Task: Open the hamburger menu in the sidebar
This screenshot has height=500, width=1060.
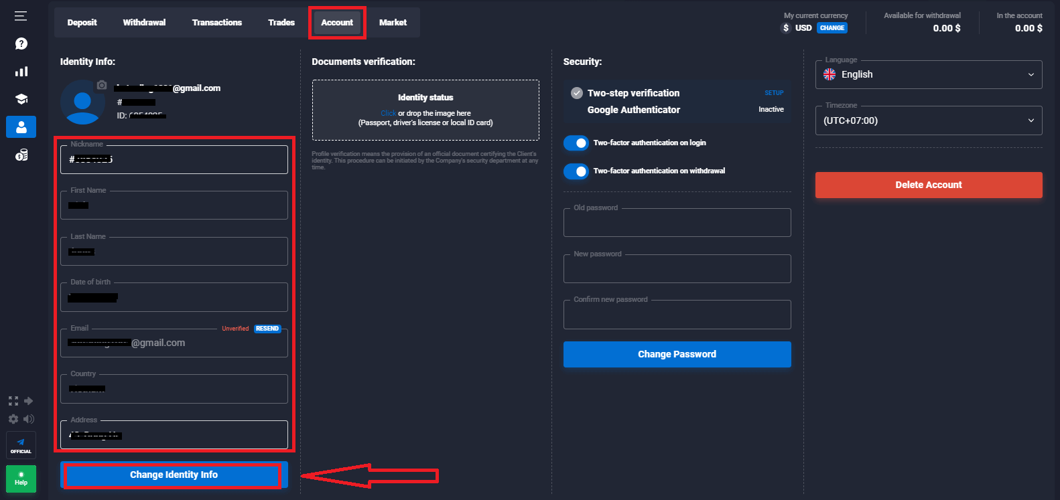Action: pos(21,15)
